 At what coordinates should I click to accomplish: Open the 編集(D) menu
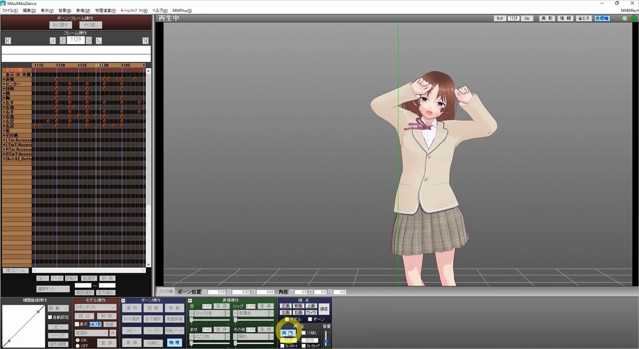click(x=29, y=10)
